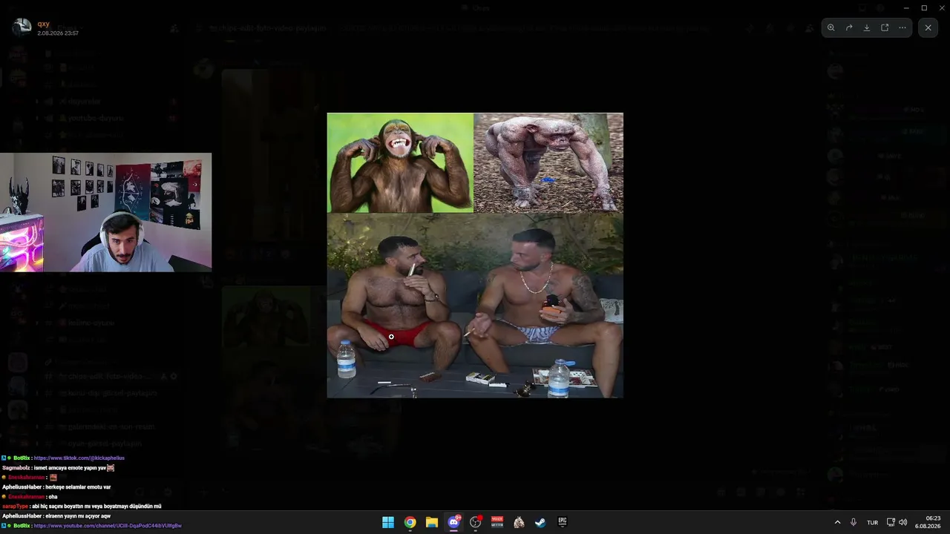Forward the image using the arrow icon
The width and height of the screenshot is (950, 534).
pos(849,27)
